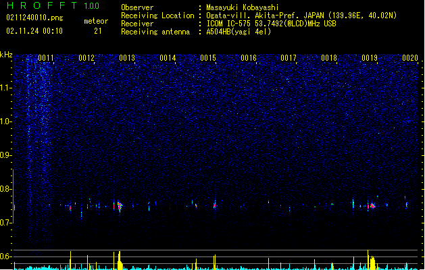Click the 'Observer' field label
The image size is (425, 270).
[137, 7]
